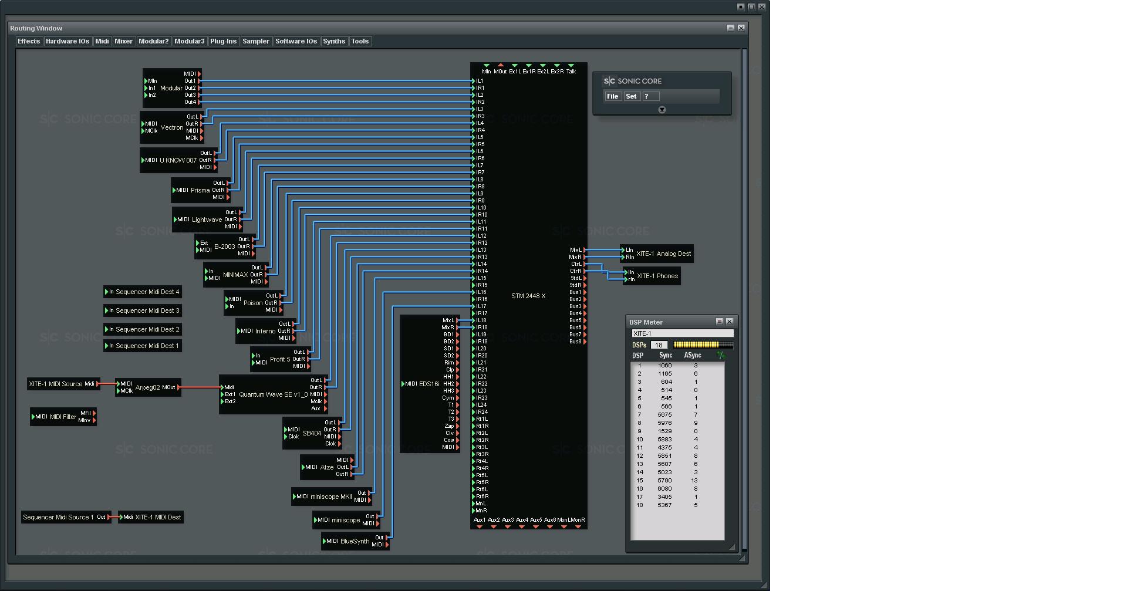Viewport: 1127px width, 591px height.
Task: Open the Modular3 menu
Action: (190, 41)
